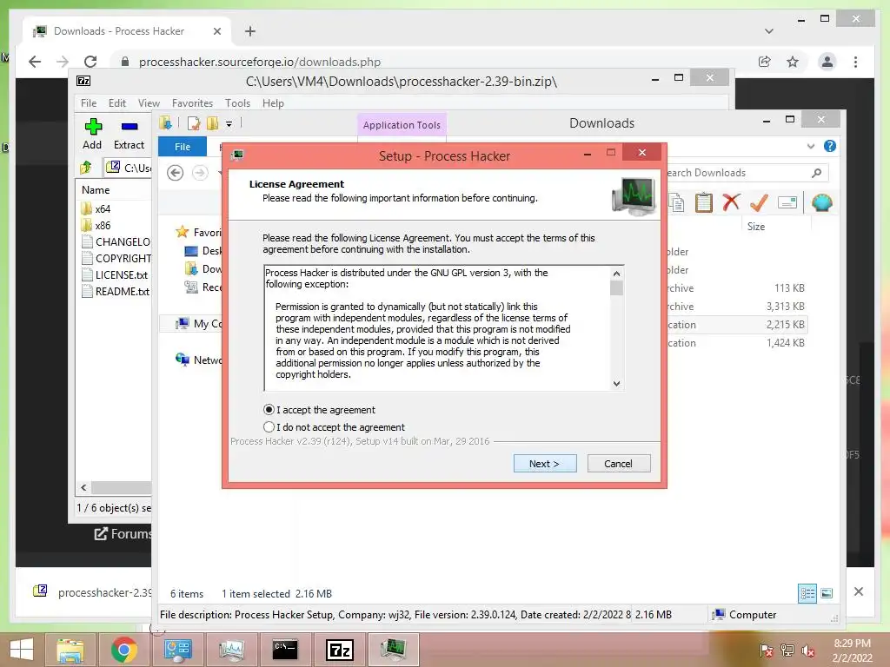Select README.txt in 7-Zip file list

116,292
